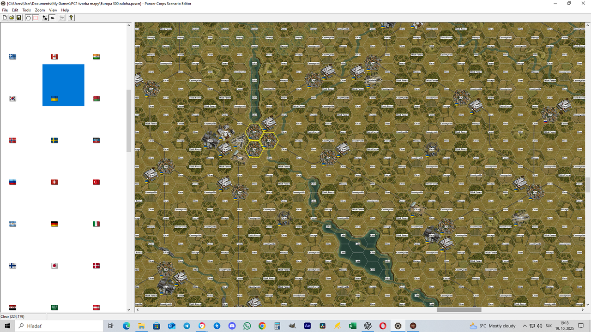Select the hexagon terrain tool in toolbar
This screenshot has height=332, width=591.
[x=28, y=18]
